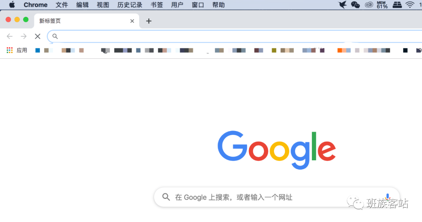Open the 编辑 menu
Image resolution: width=422 pixels, height=222 pixels.
pos(82,5)
